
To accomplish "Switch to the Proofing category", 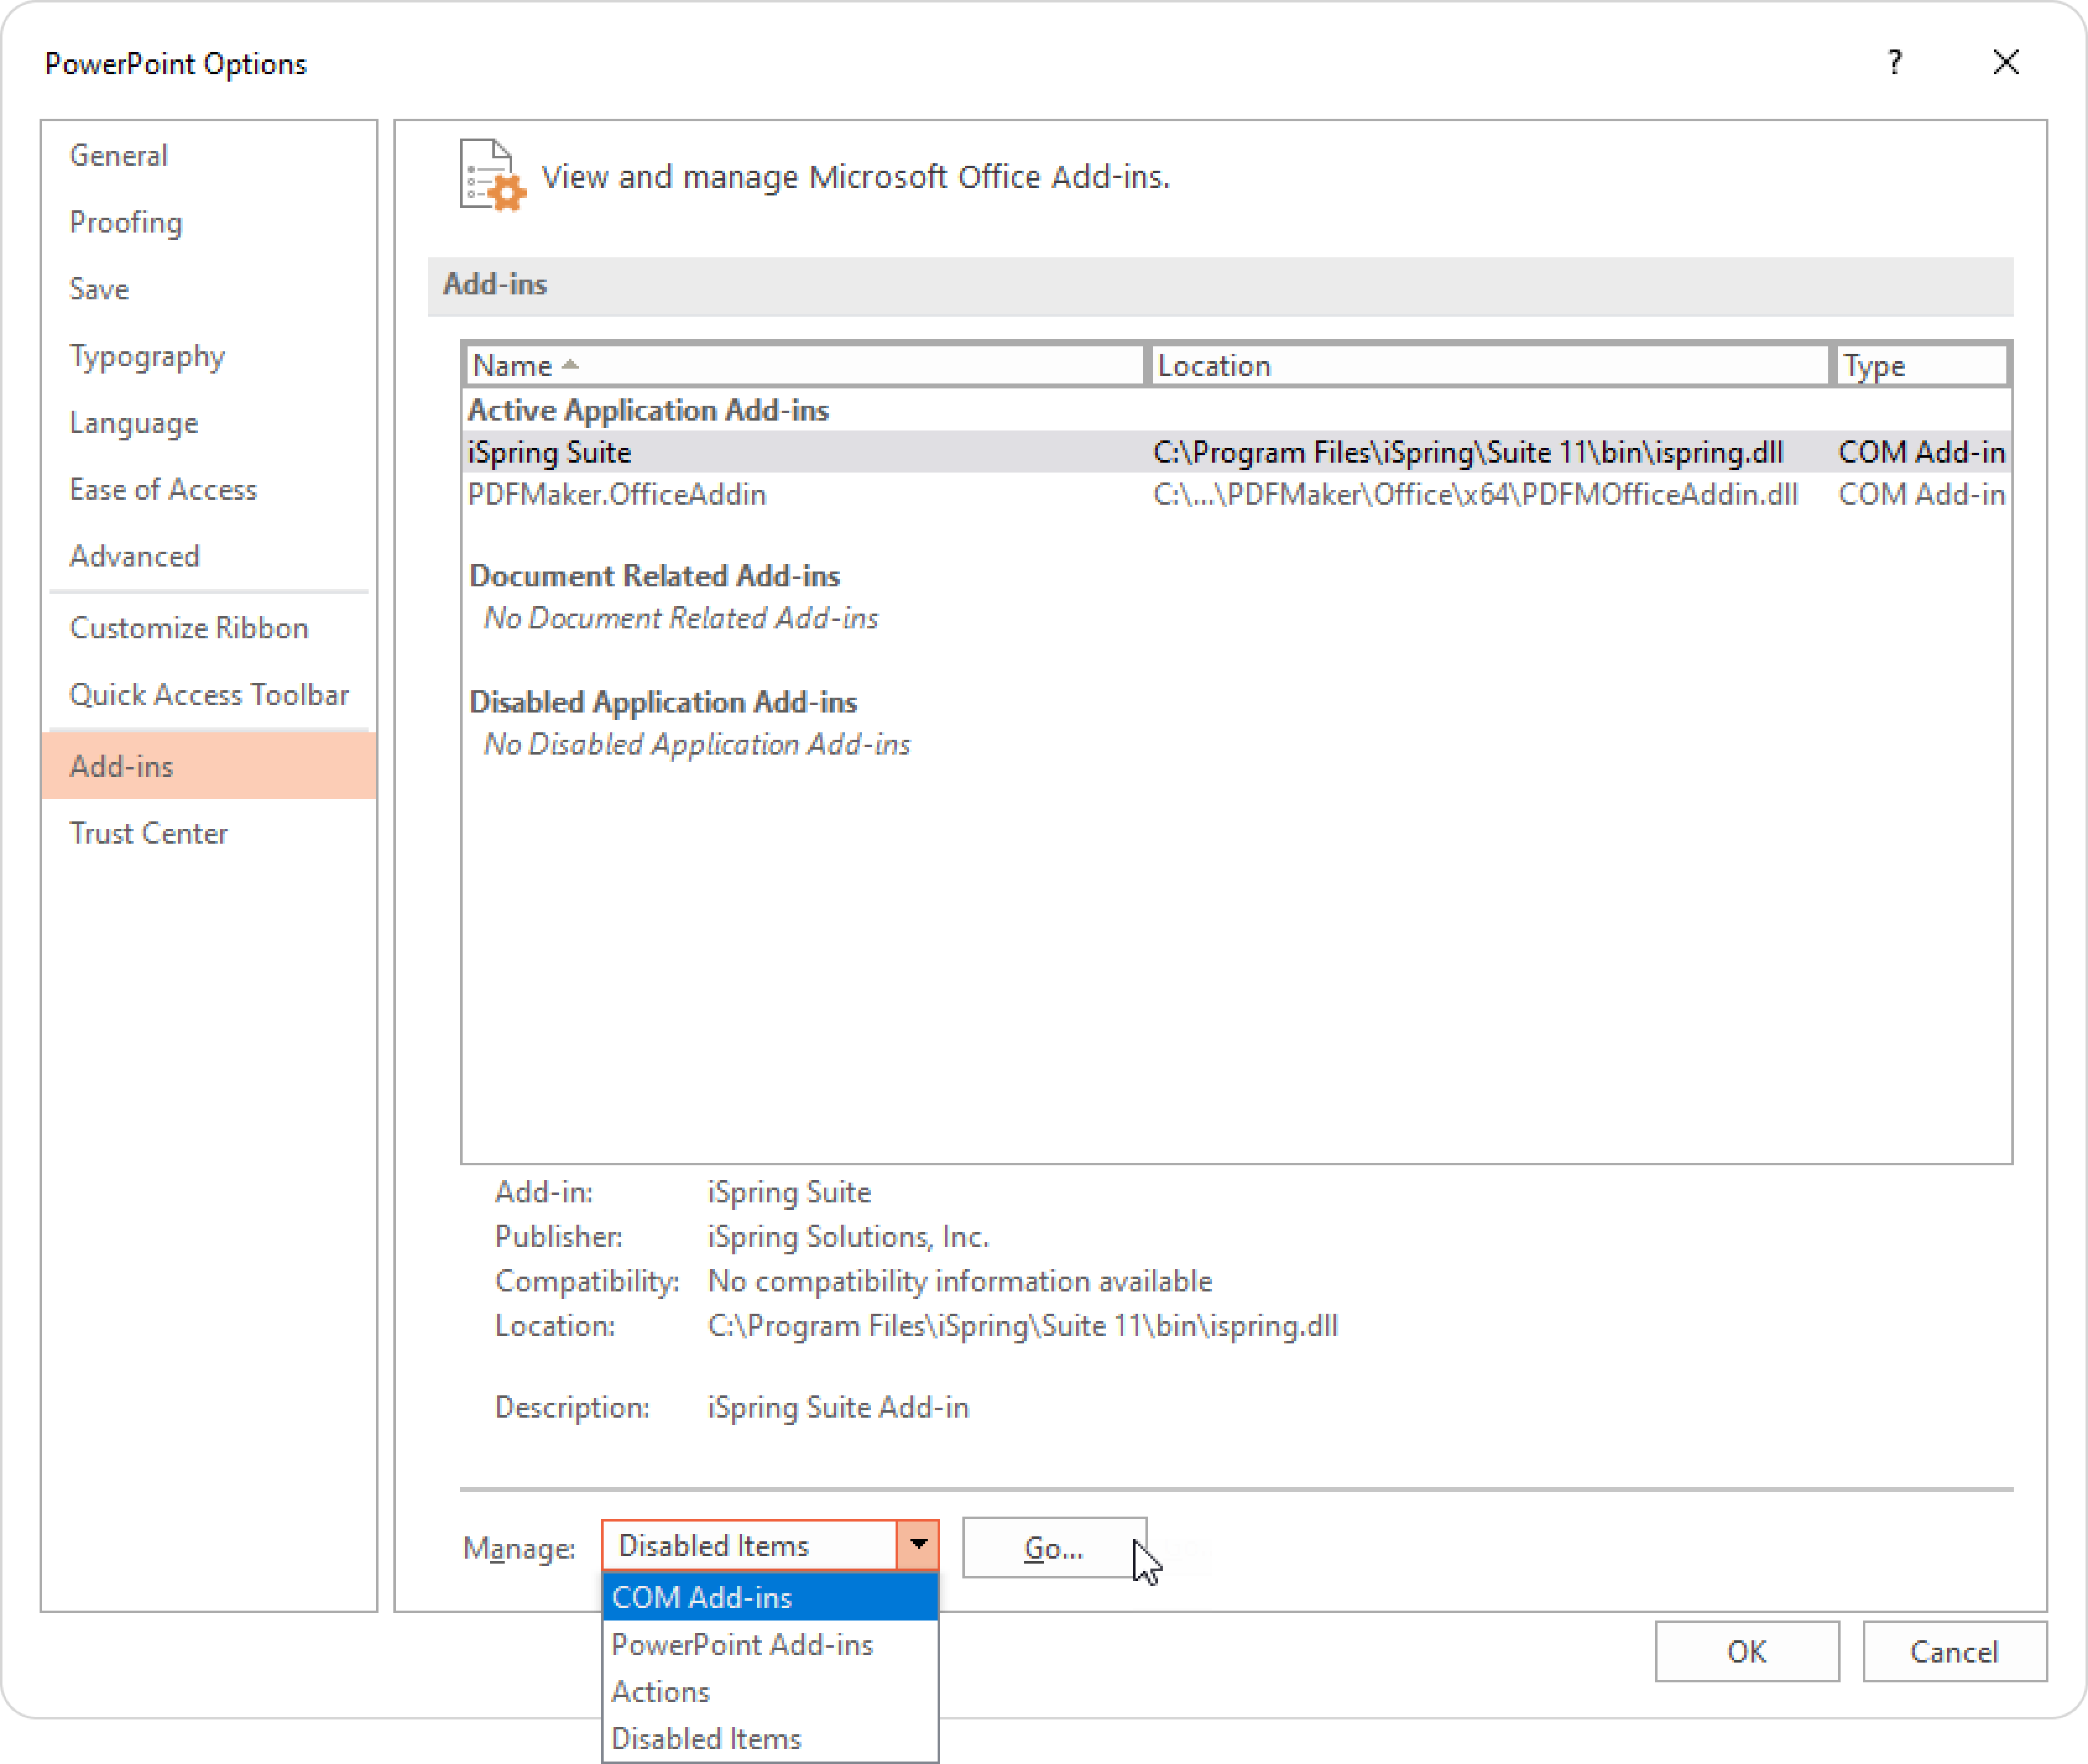I will (209, 222).
